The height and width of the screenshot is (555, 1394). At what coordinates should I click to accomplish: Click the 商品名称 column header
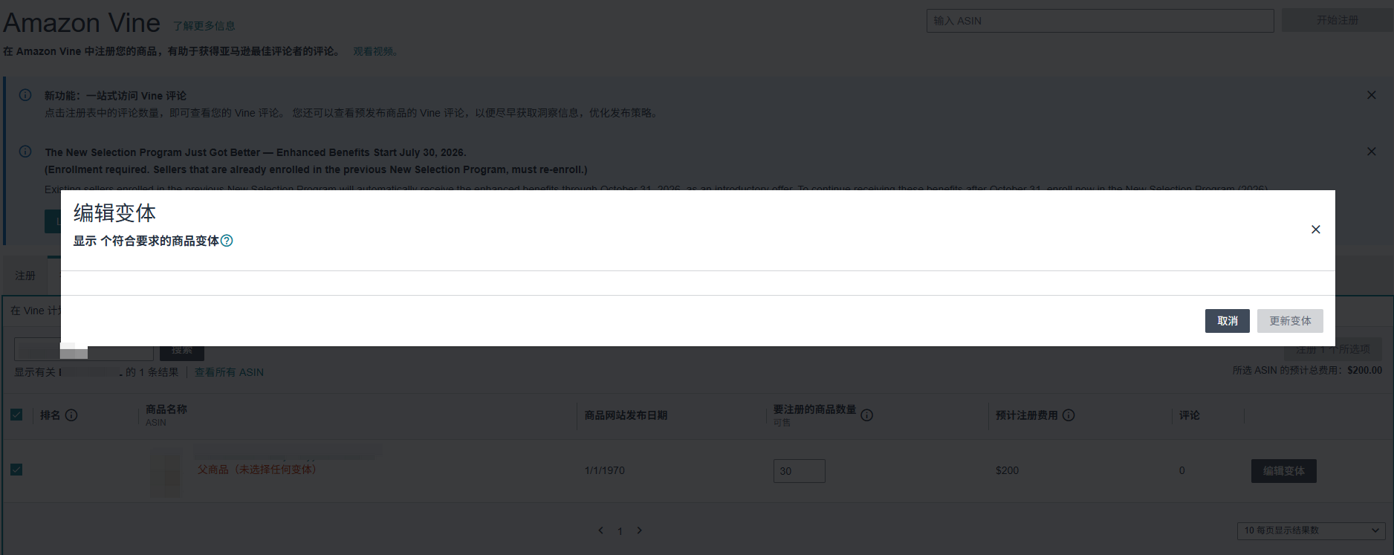click(166, 409)
